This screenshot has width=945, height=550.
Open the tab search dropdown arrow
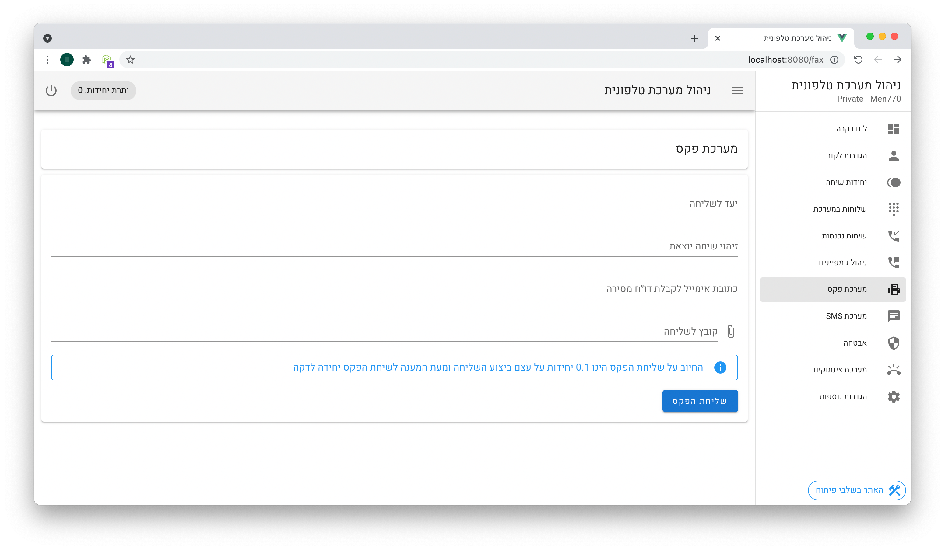pyautogui.click(x=47, y=38)
